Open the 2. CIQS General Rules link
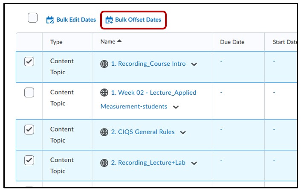This screenshot has width=301, height=190. [143, 132]
